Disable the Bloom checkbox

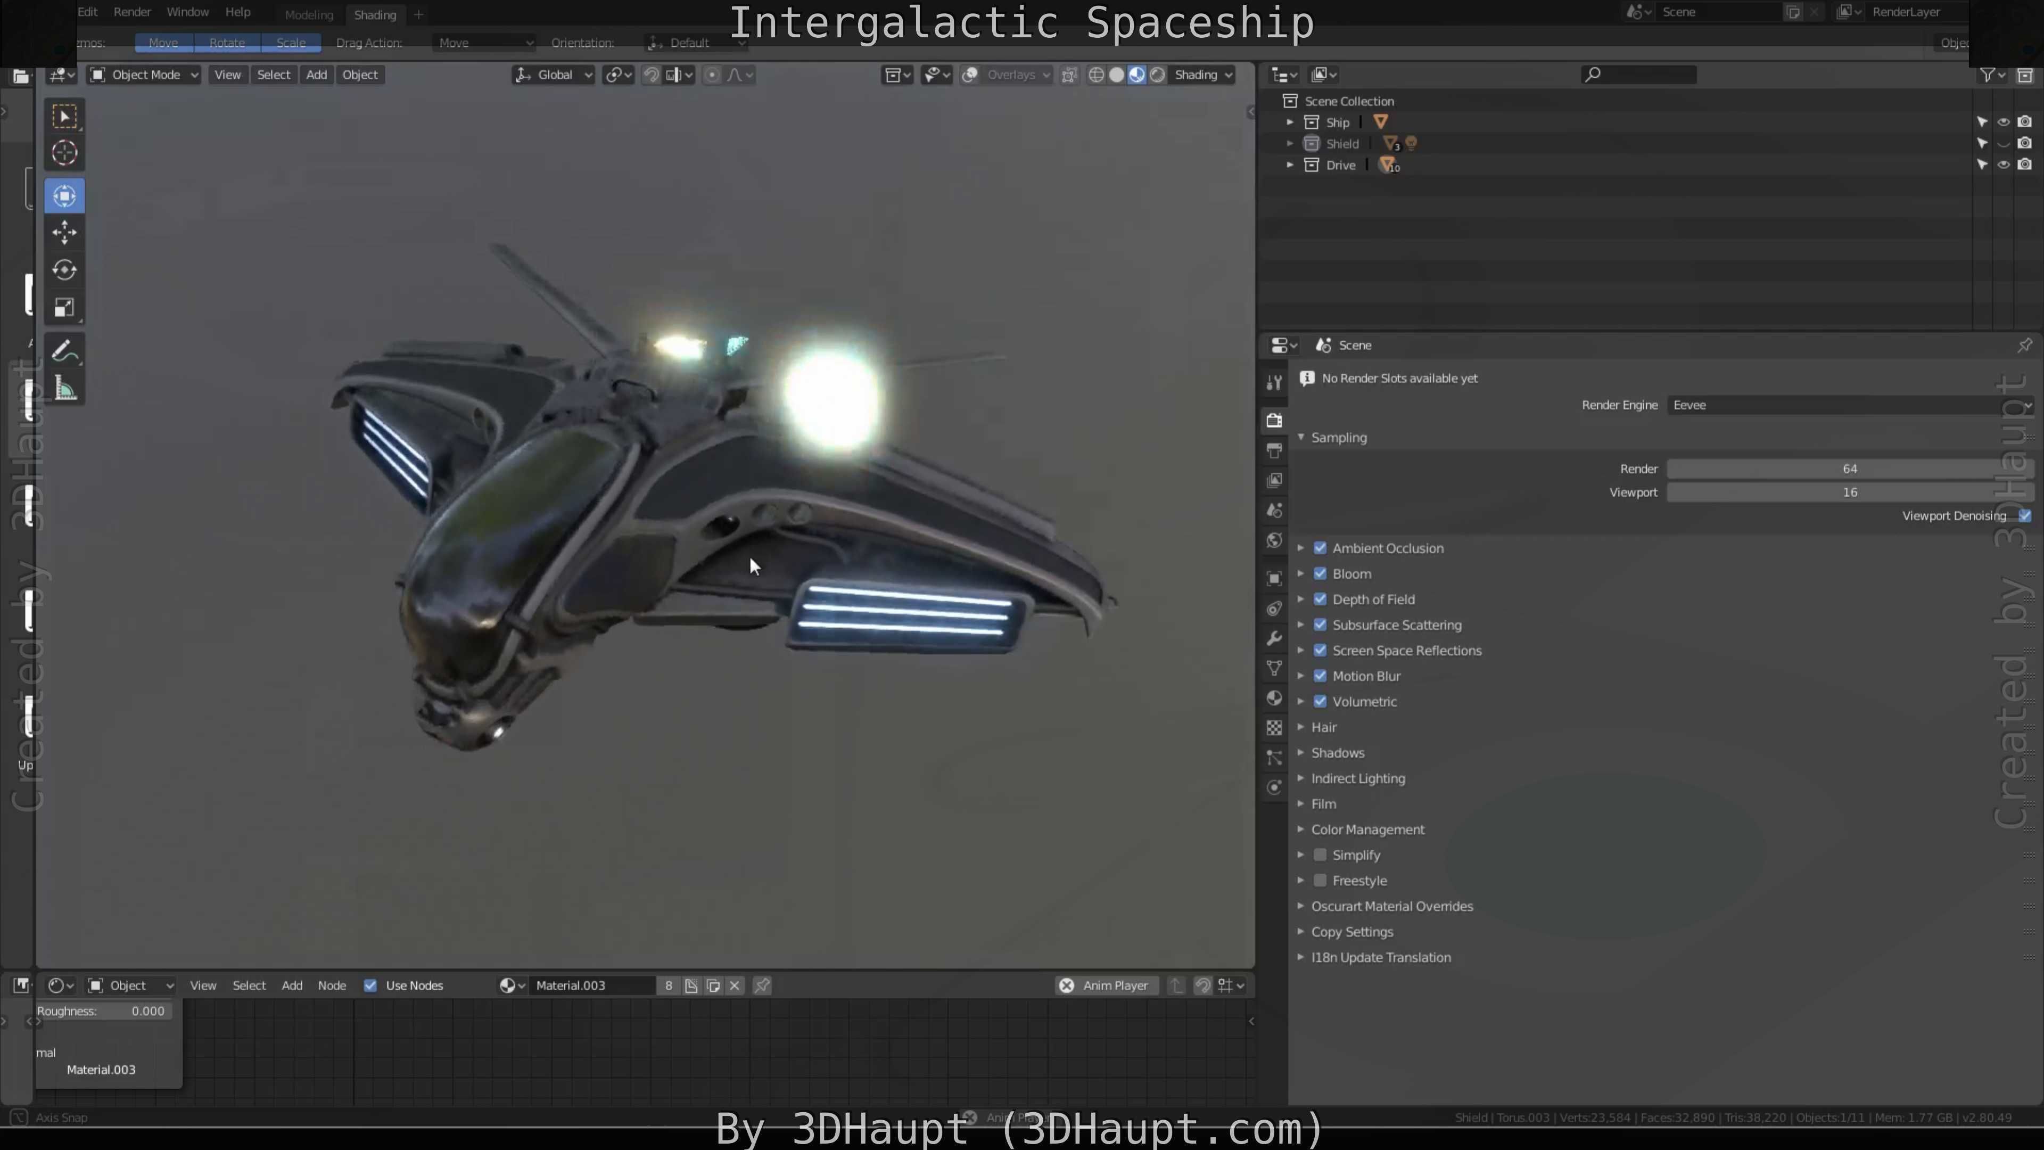(x=1320, y=574)
